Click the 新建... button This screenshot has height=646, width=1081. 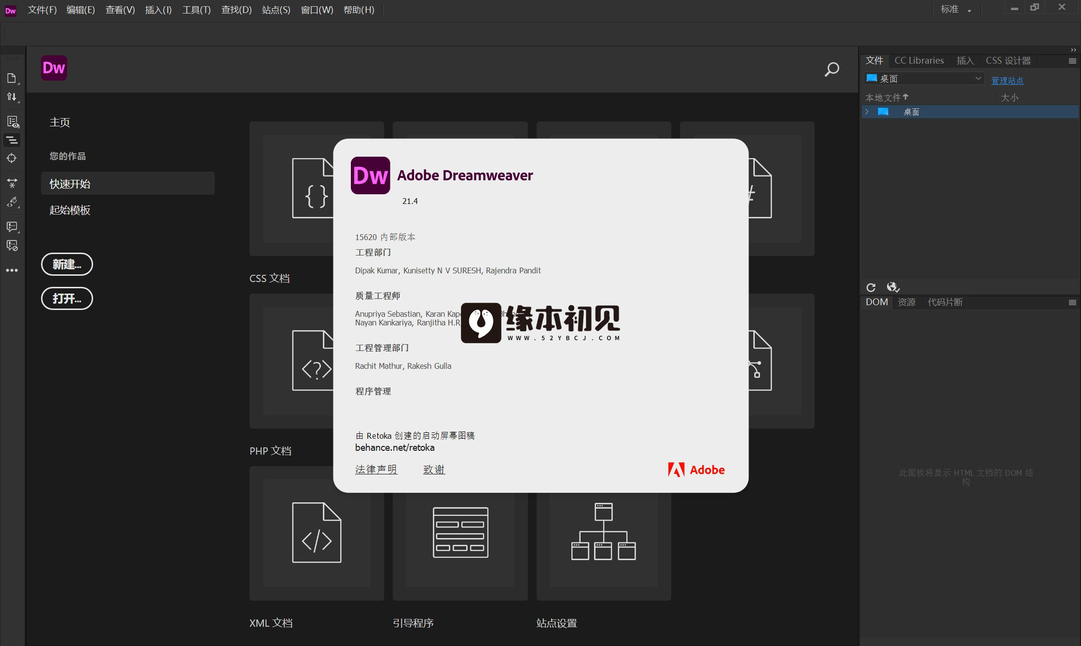click(x=67, y=264)
